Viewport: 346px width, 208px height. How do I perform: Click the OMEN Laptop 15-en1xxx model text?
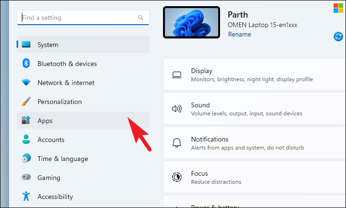262,25
